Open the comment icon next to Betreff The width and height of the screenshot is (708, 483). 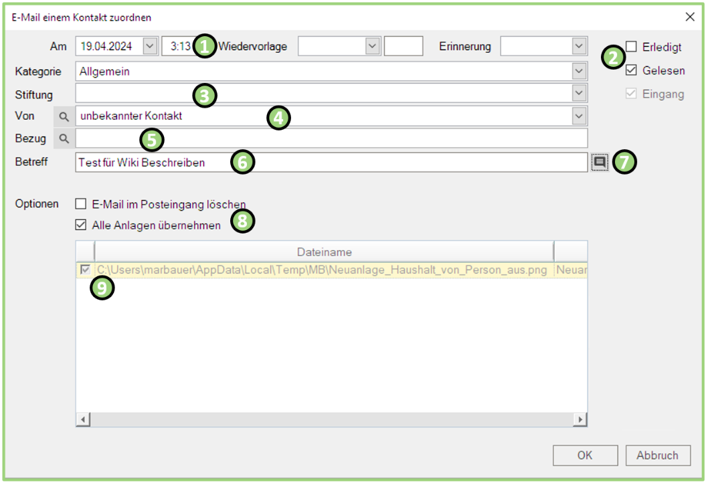pyautogui.click(x=600, y=162)
